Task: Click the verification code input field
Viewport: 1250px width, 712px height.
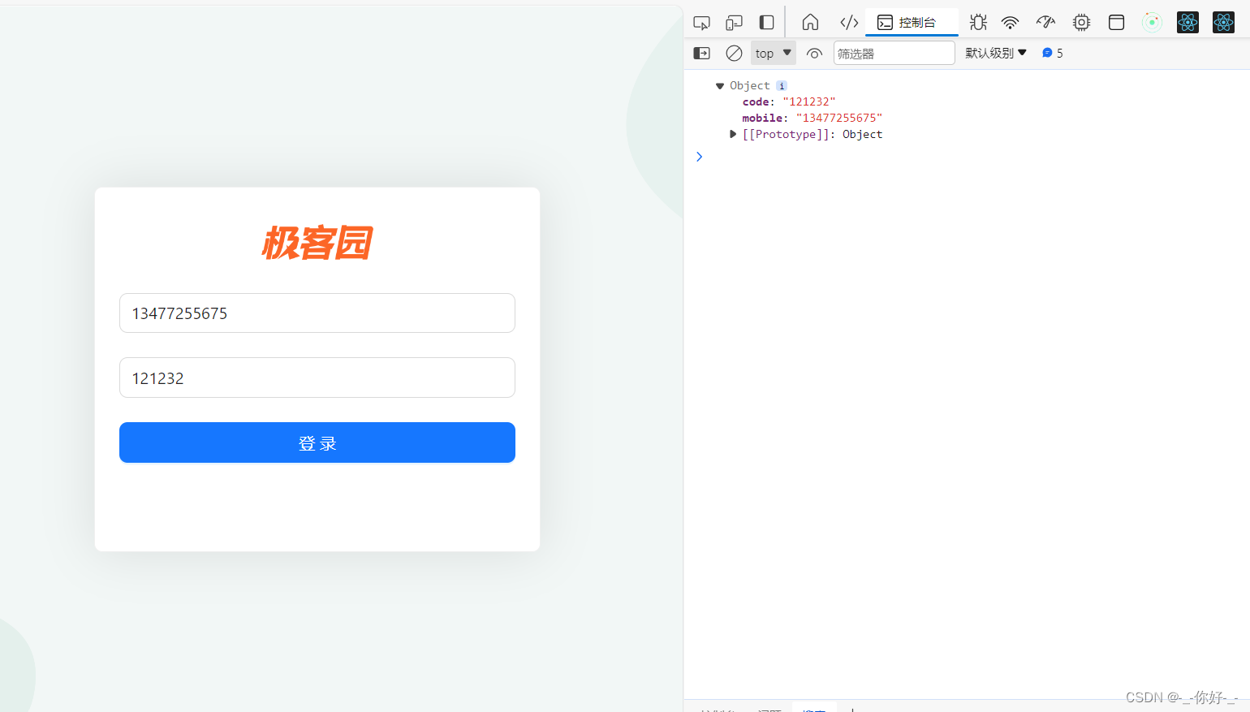Action: point(317,378)
